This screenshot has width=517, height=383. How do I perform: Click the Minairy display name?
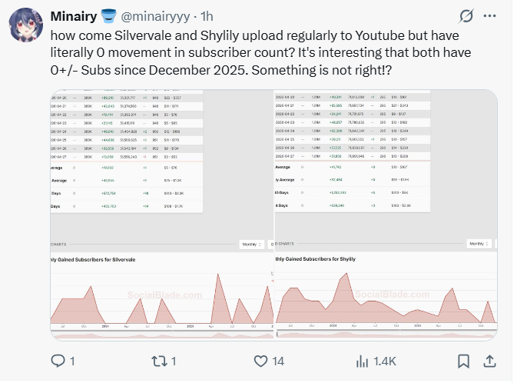[72, 16]
